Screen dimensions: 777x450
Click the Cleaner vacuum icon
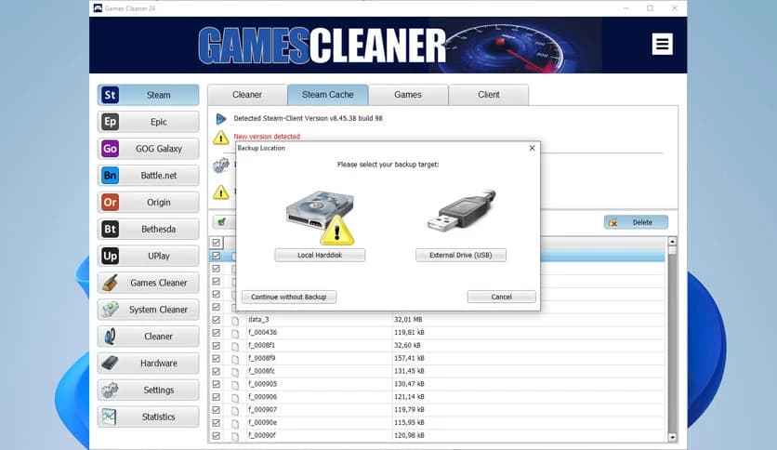[x=110, y=336]
